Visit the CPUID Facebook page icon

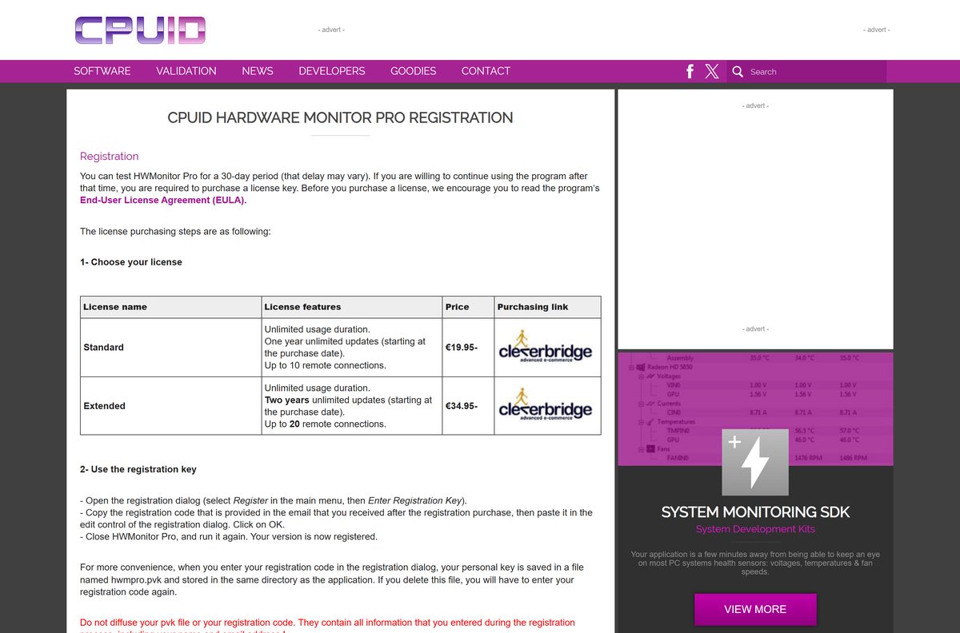690,71
